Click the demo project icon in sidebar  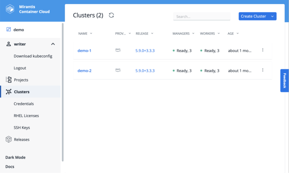(9, 29)
